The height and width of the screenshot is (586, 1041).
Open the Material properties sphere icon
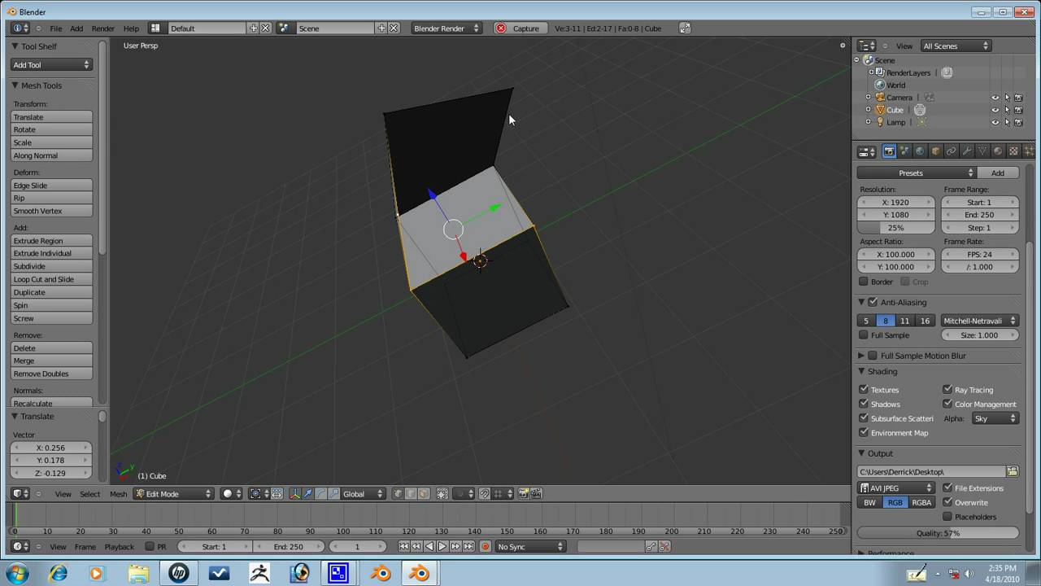[x=998, y=151]
